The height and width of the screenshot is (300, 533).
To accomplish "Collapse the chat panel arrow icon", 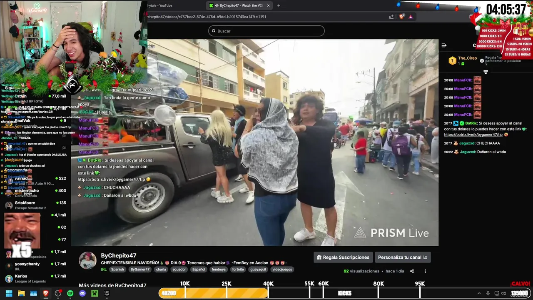I will pos(444,45).
